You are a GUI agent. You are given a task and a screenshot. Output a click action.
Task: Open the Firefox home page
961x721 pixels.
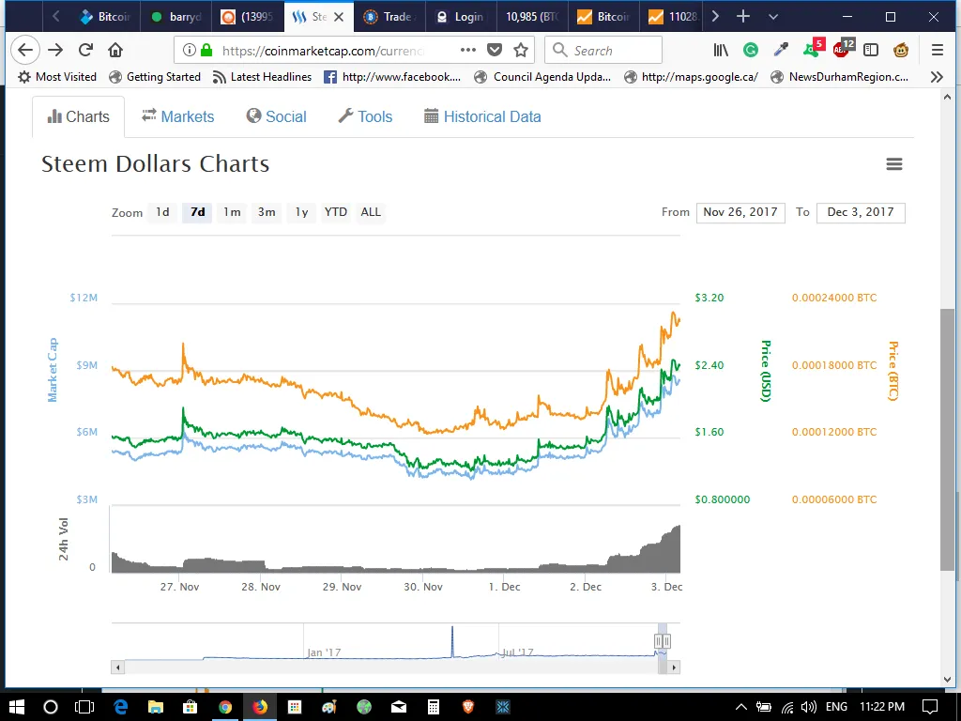tap(115, 51)
